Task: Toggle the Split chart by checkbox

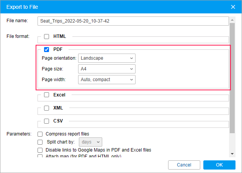Action: [40, 142]
